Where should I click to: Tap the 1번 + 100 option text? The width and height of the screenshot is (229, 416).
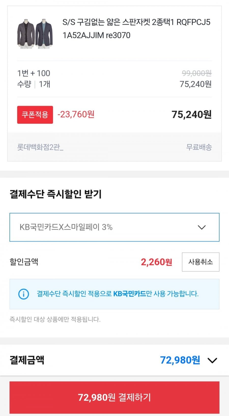point(34,73)
